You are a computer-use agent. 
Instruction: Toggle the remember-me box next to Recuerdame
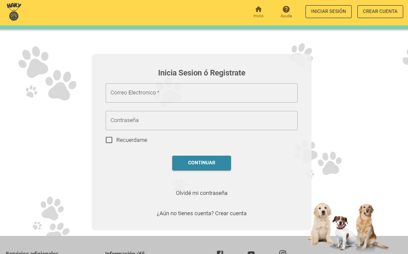tap(109, 140)
